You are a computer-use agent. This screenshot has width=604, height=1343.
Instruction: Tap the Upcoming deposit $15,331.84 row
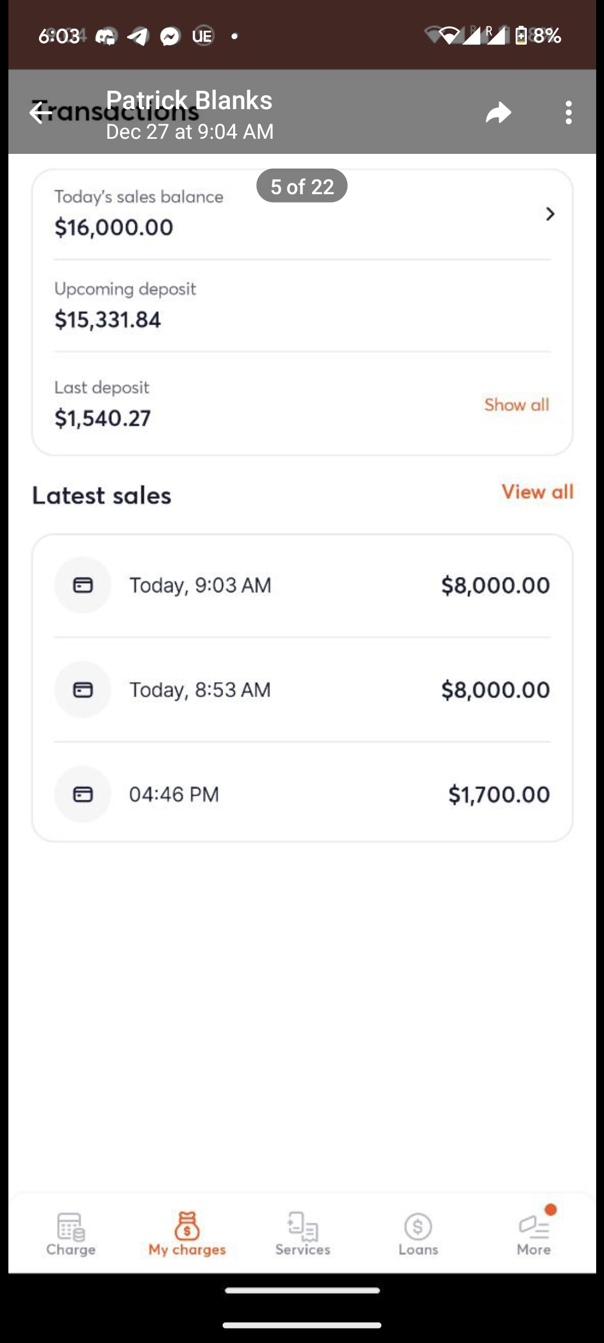302,306
